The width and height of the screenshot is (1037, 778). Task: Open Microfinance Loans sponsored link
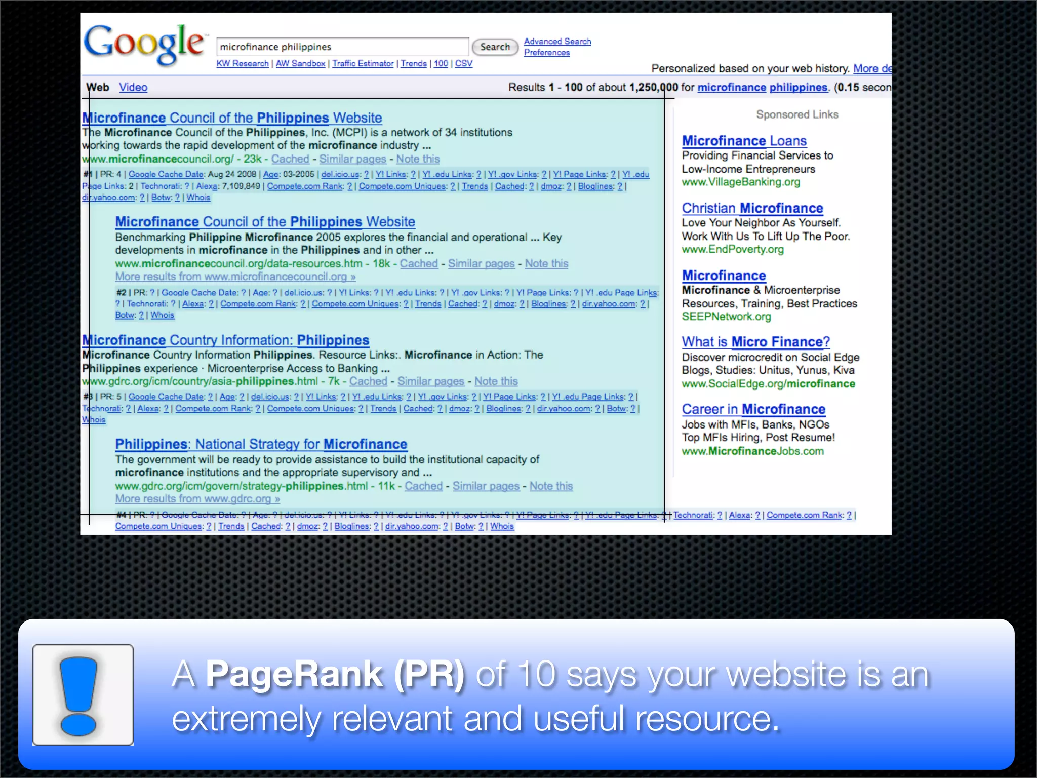click(x=744, y=141)
